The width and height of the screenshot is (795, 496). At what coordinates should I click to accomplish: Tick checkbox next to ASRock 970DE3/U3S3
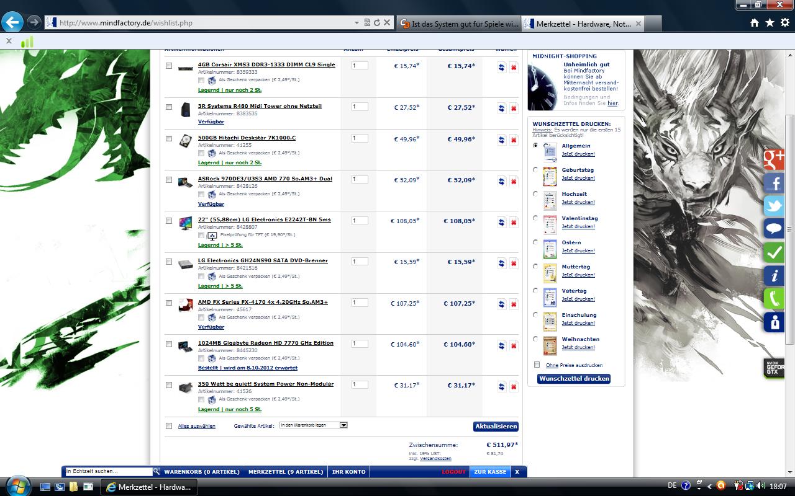point(169,180)
